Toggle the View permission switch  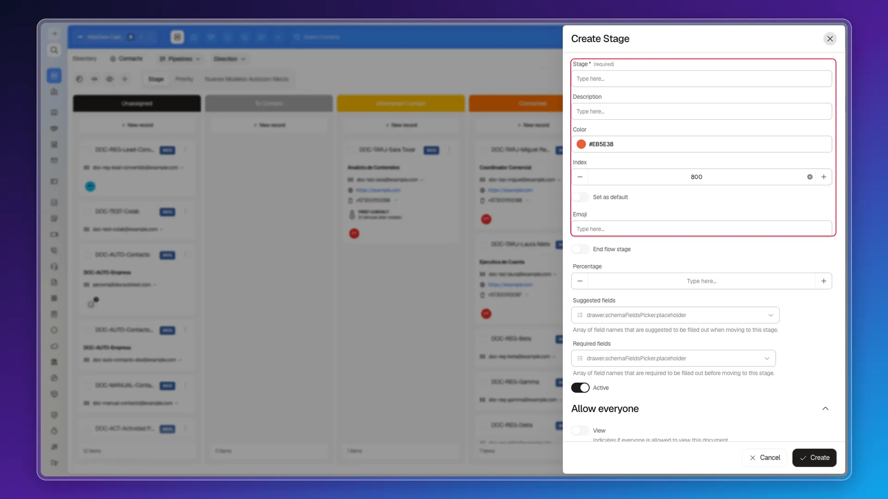pos(580,431)
